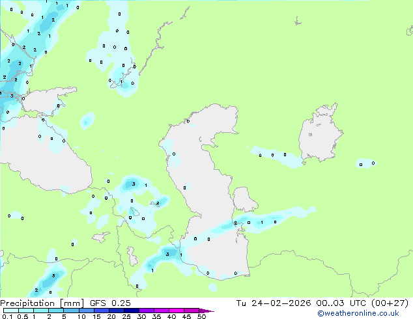Open the weatheronline.co.uk link
The width and height of the screenshot is (413, 319).
(358, 313)
